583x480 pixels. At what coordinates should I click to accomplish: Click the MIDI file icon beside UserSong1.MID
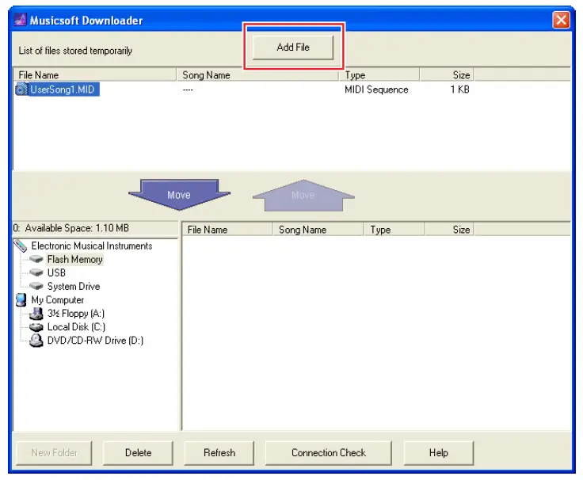tap(21, 90)
